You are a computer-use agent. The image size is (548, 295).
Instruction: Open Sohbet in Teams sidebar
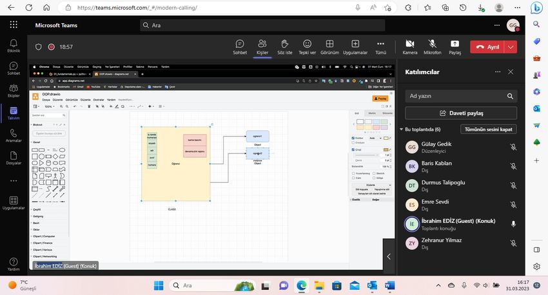14,68
